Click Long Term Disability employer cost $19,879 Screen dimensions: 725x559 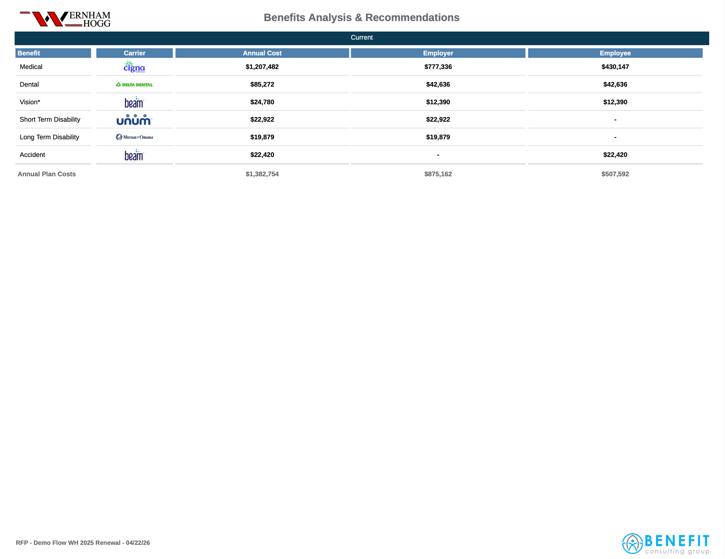coord(438,137)
